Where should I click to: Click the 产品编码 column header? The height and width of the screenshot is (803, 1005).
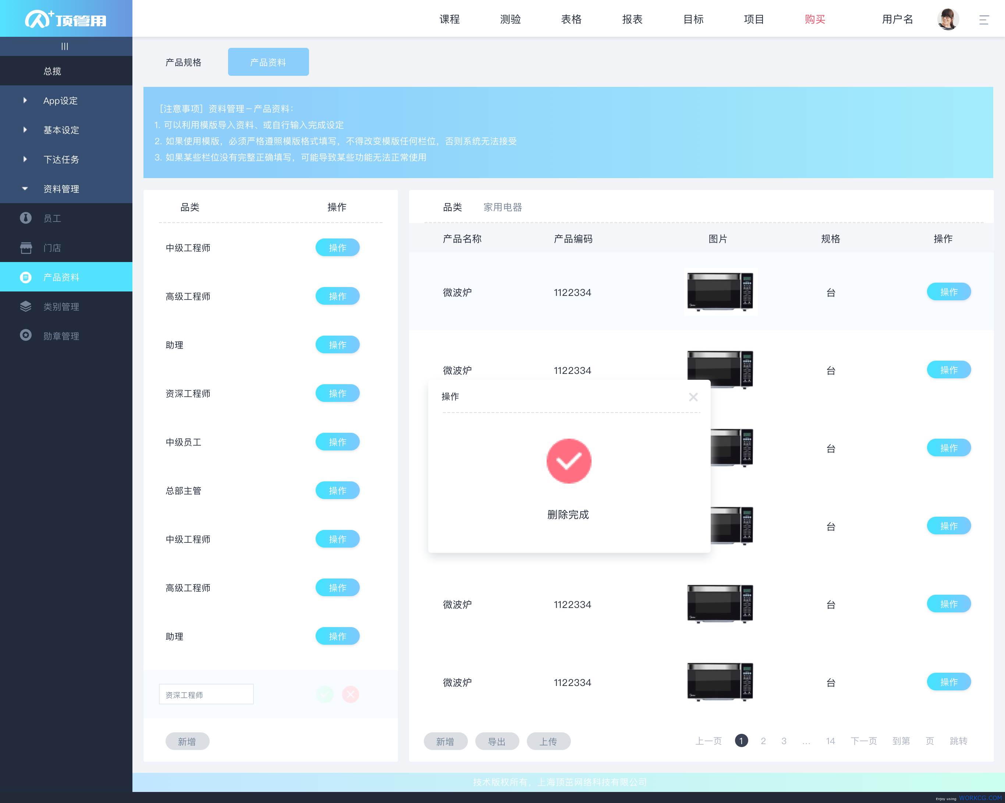point(573,239)
